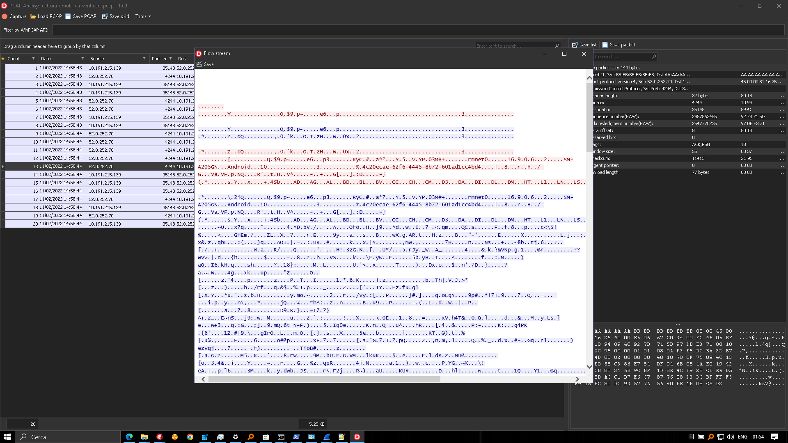788x443 pixels.
Task: Click the Save PCAP floppy disk icon
Action: click(68, 16)
